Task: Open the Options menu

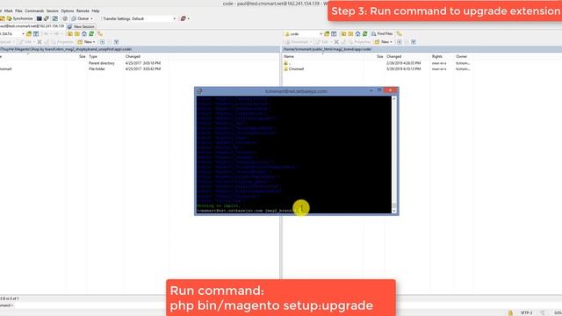Action: coord(68,11)
